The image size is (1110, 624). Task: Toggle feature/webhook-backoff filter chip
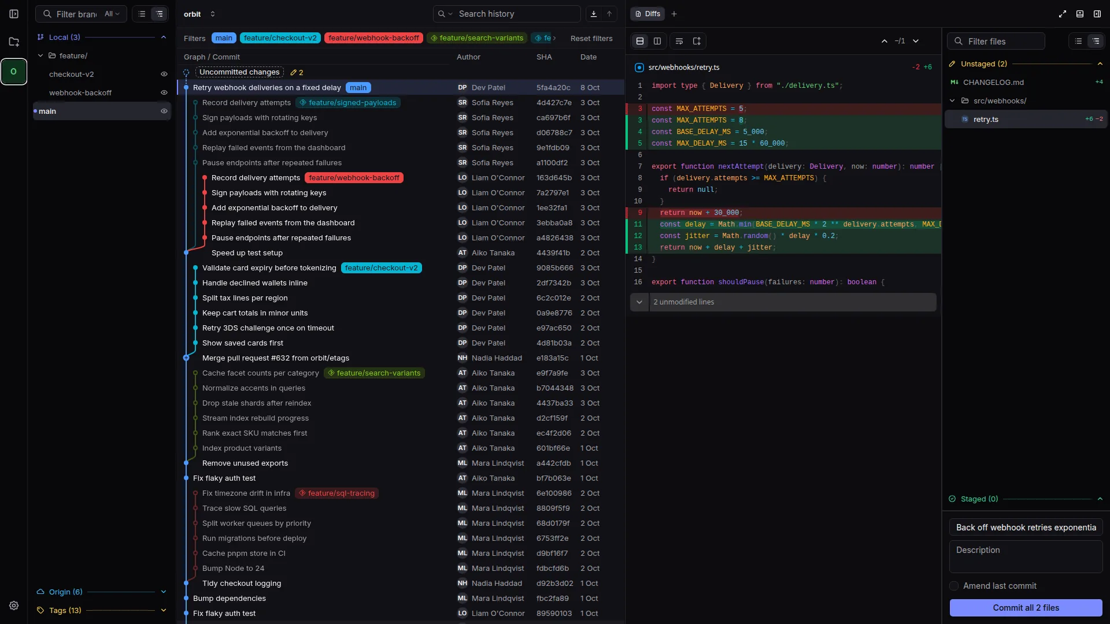point(373,38)
